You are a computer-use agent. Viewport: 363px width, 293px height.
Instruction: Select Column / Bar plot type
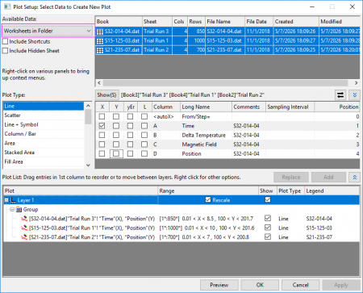tap(44, 134)
